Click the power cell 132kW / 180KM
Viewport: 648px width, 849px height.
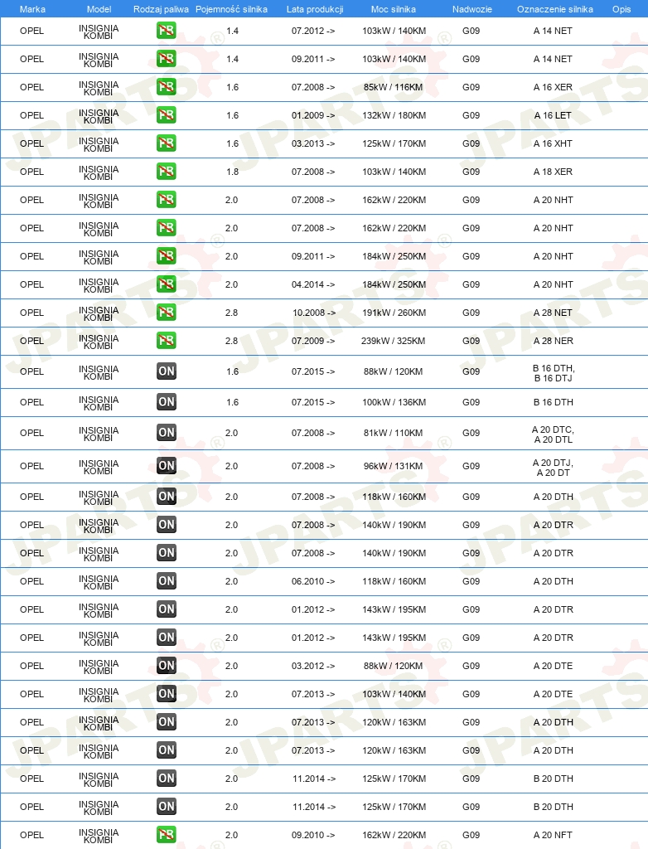(x=394, y=115)
